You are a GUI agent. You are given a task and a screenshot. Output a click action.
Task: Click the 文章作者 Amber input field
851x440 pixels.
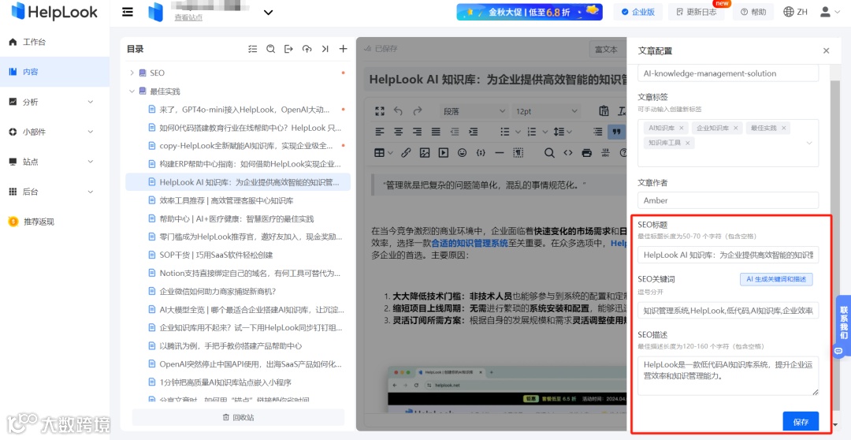point(728,200)
